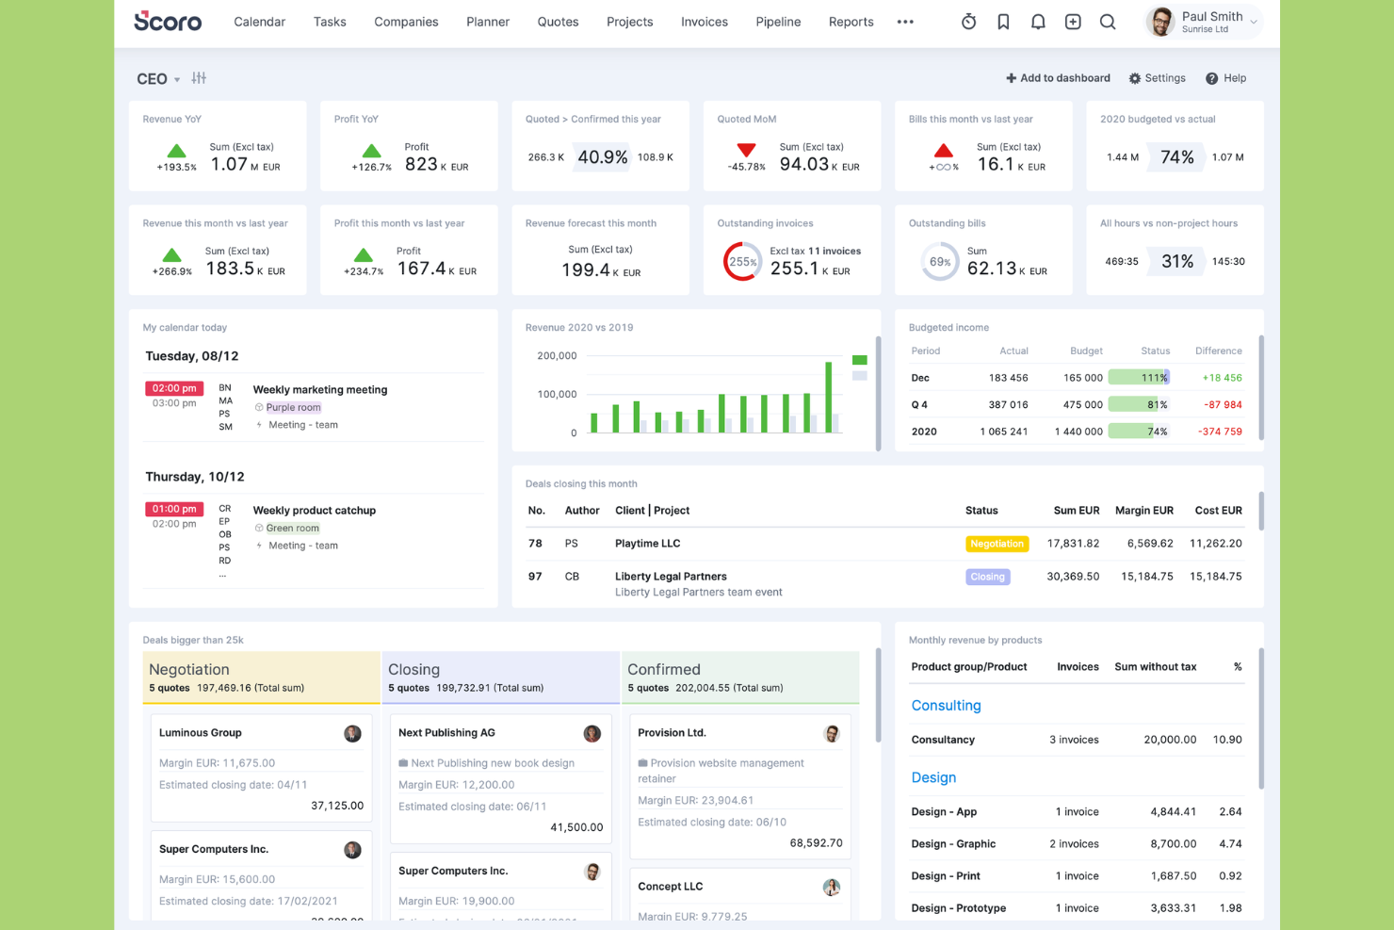Open the more menu three dots

[x=905, y=22]
